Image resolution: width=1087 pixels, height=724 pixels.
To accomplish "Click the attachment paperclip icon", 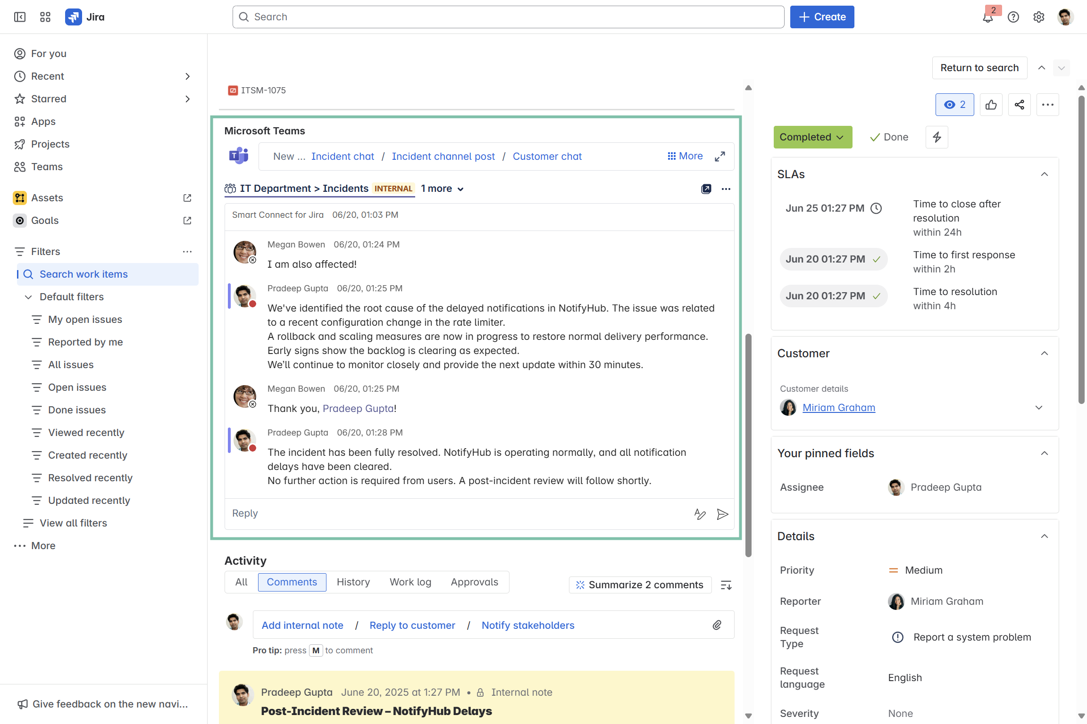I will pos(717,625).
